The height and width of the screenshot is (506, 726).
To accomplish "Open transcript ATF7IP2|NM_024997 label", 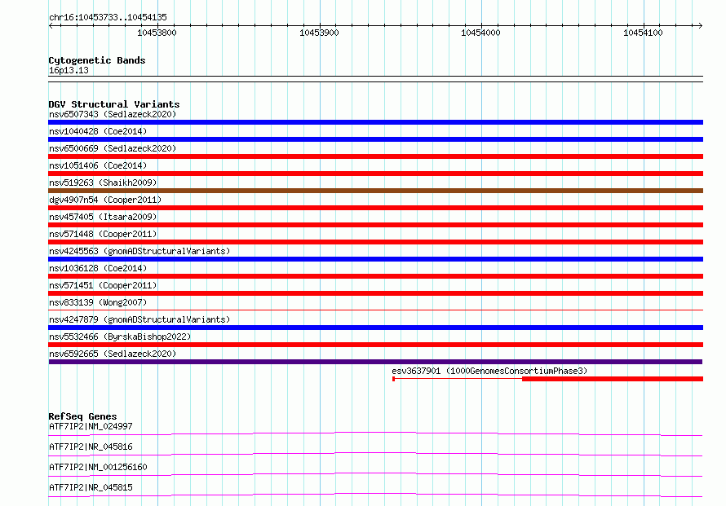I will click(91, 426).
